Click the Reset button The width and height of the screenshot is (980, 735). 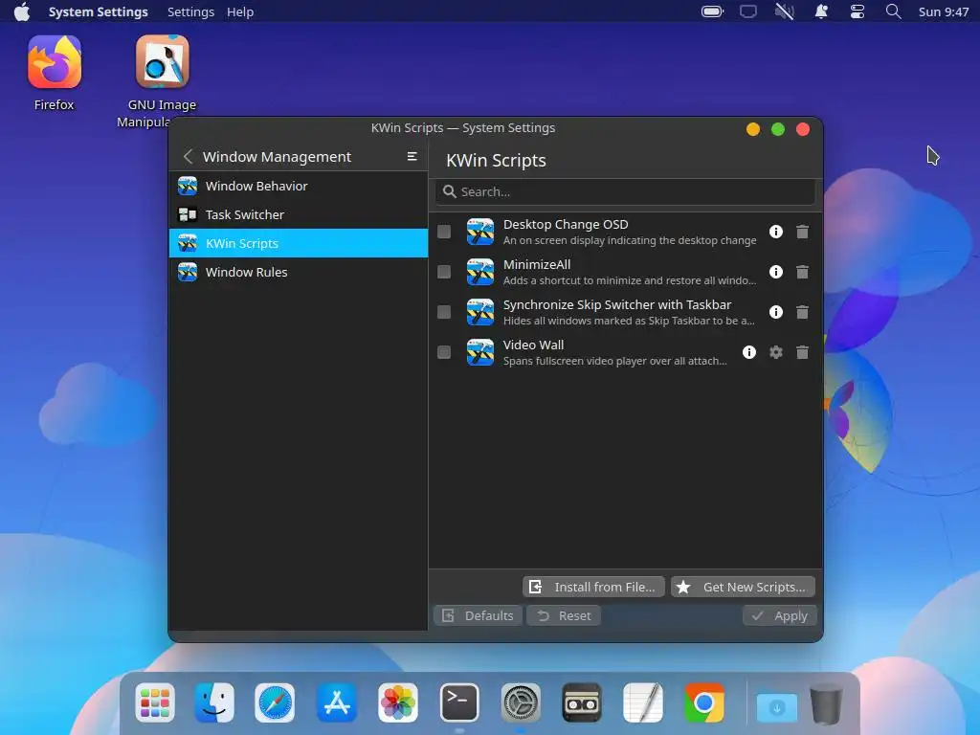[563, 615]
